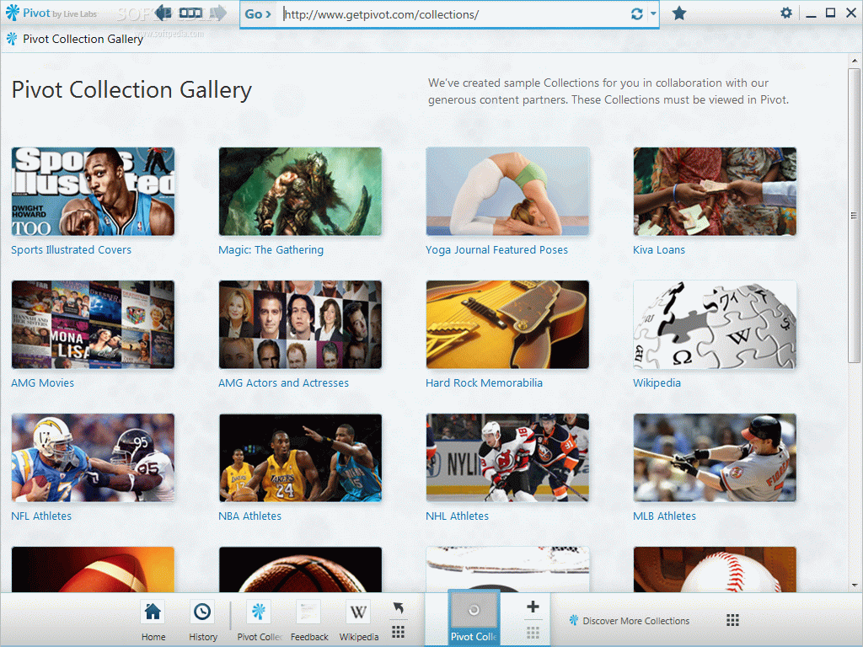This screenshot has width=863, height=647.
Task: Open History from the bottom bar
Action: (202, 621)
